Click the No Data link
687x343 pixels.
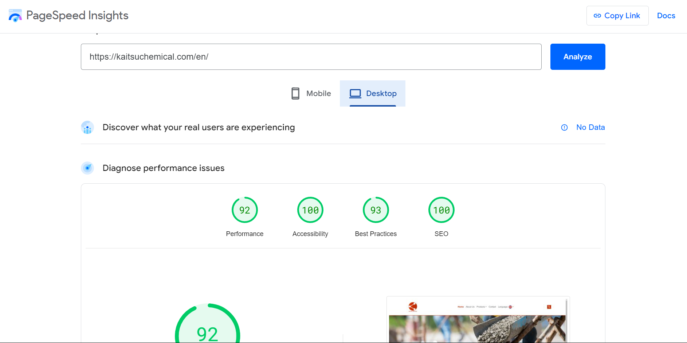(x=590, y=127)
